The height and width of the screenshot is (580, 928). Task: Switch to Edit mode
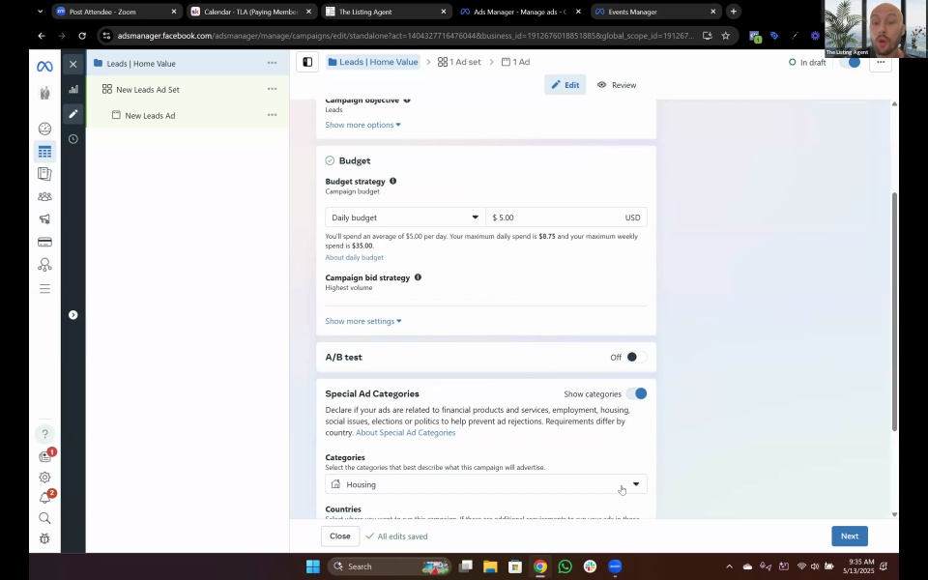pyautogui.click(x=565, y=85)
